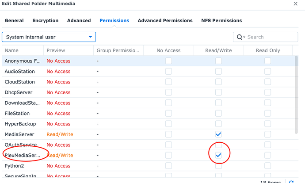Click the Group Permission column header
Image resolution: width=305 pixels, height=183 pixels.
[118, 50]
